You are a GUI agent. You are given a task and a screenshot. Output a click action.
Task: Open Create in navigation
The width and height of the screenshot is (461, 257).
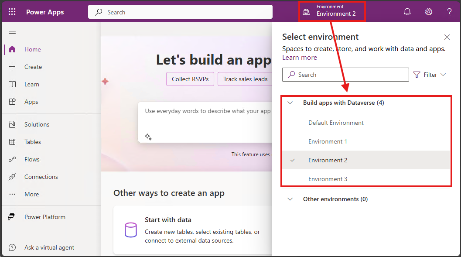(x=33, y=67)
